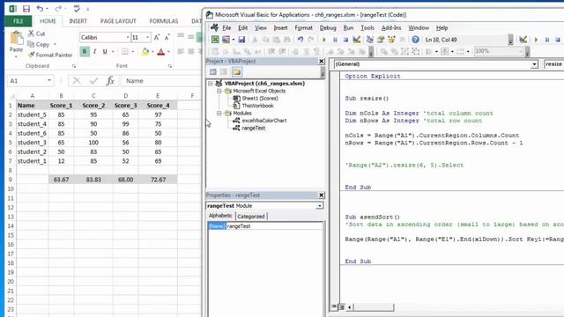Undo last action in VBA editor
This screenshot has height=317, width=564.
pos(301,40)
